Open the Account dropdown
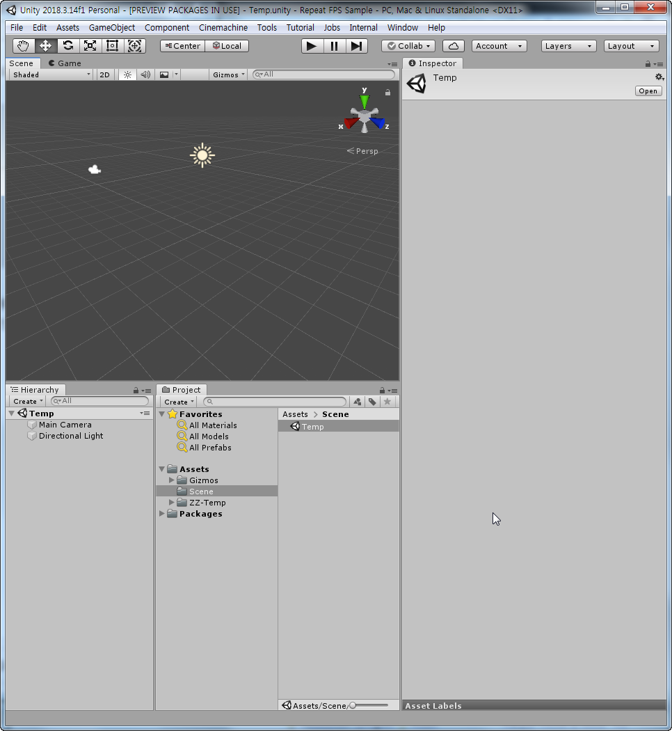Image resolution: width=672 pixels, height=731 pixels. point(499,46)
